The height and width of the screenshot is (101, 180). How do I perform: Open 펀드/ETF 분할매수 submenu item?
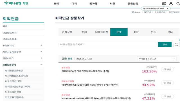point(14,97)
